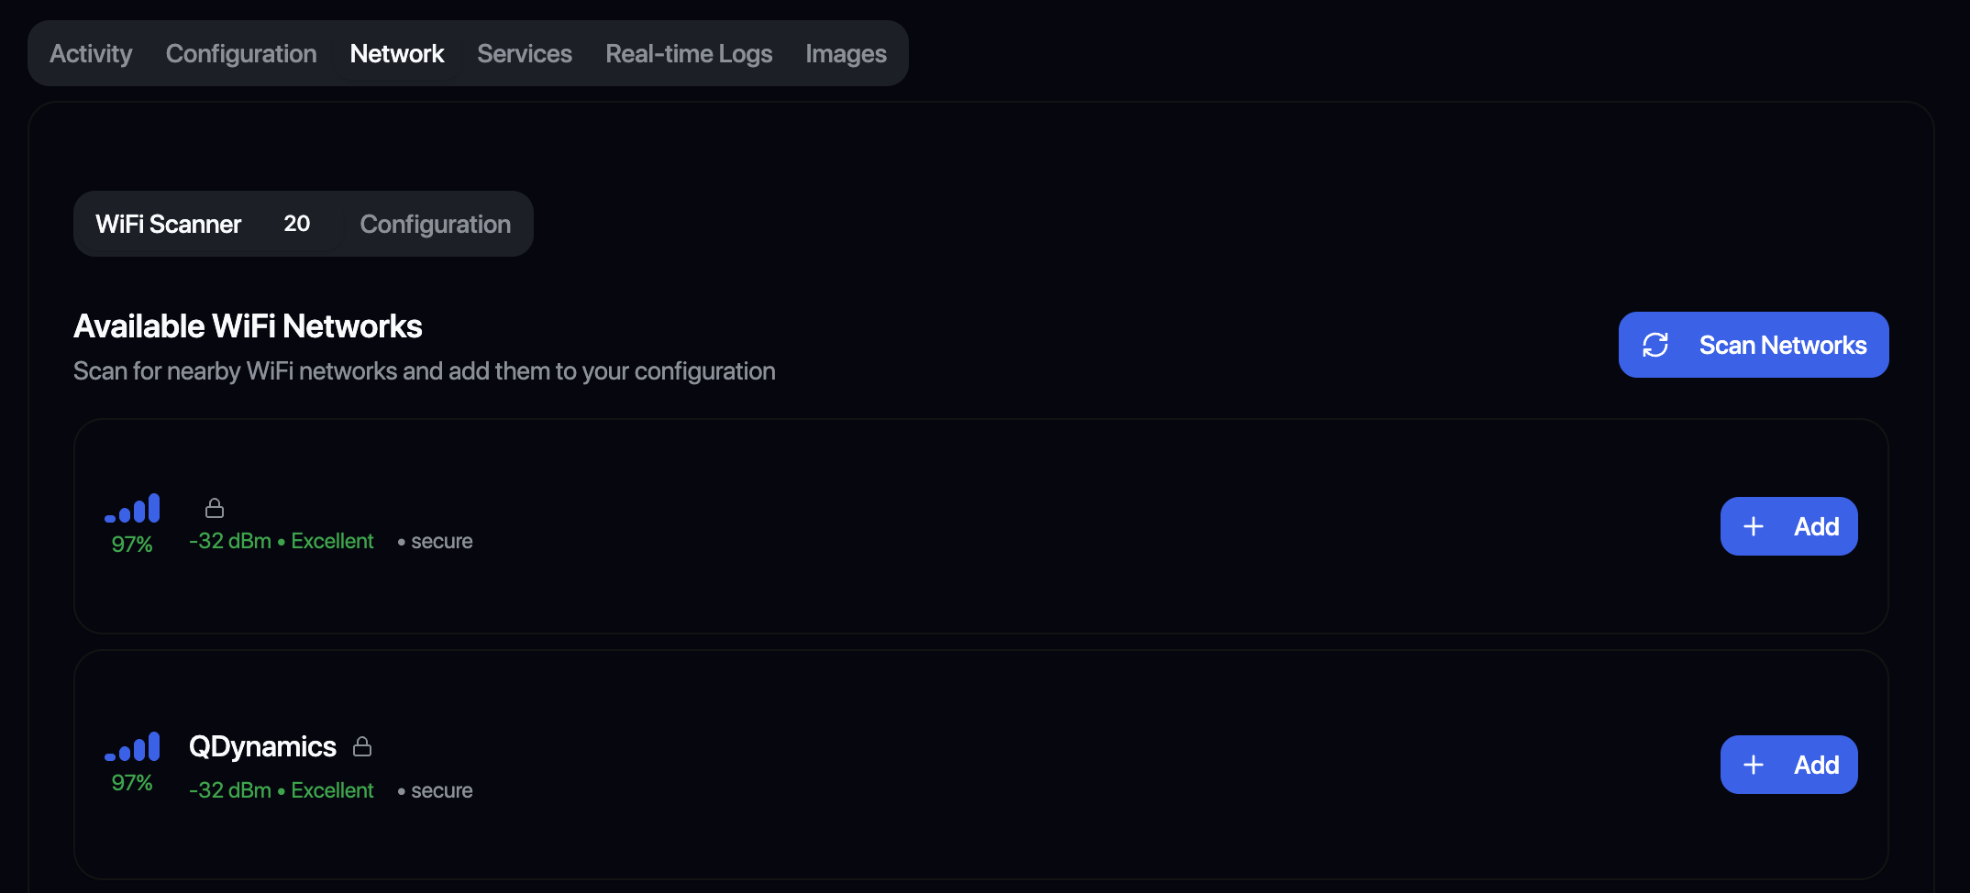Open the Real-time Logs tab
Image resolution: width=1970 pixels, height=893 pixels.
[689, 54]
